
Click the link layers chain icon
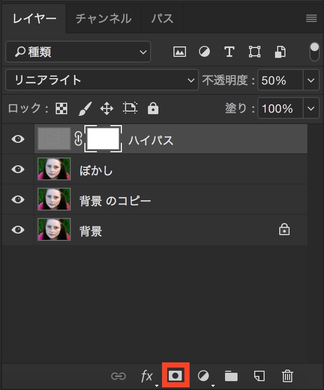[119, 376]
